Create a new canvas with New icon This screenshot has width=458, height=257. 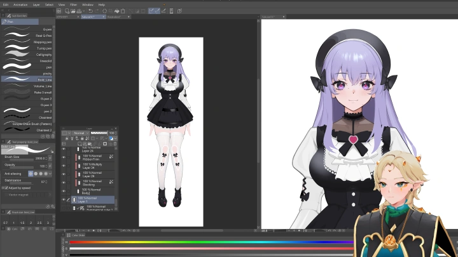pos(67,11)
